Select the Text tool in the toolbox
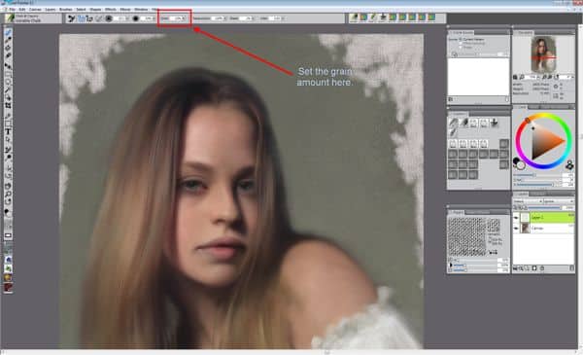 coord(8,131)
